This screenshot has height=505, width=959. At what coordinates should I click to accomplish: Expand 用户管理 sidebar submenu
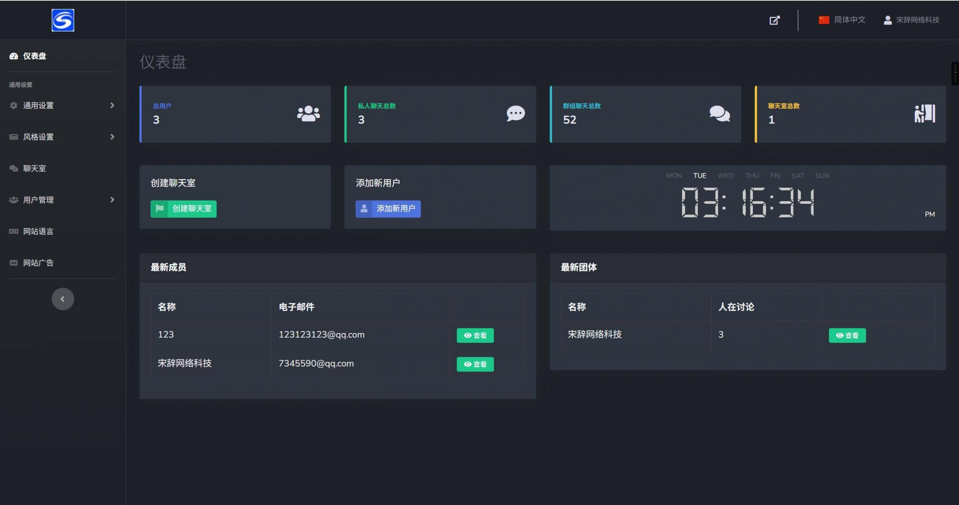click(62, 200)
